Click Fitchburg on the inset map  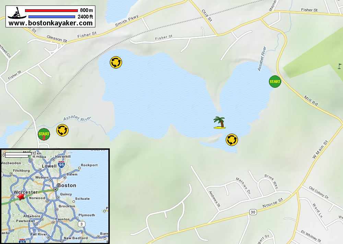coord(21,171)
